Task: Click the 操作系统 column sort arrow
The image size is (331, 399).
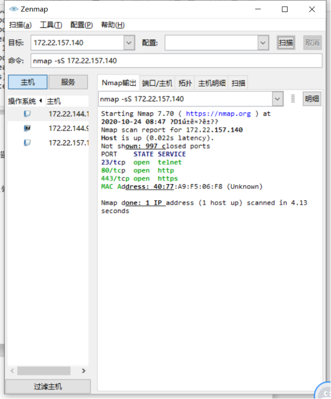Action: pyautogui.click(x=41, y=101)
